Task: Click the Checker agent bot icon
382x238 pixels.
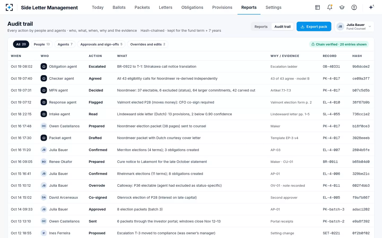Action: tap(44, 78)
